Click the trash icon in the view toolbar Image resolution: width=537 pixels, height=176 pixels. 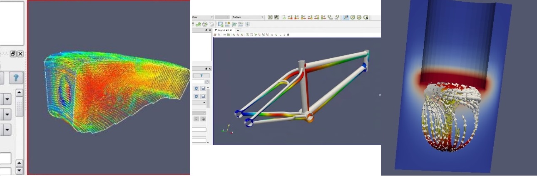click(288, 35)
